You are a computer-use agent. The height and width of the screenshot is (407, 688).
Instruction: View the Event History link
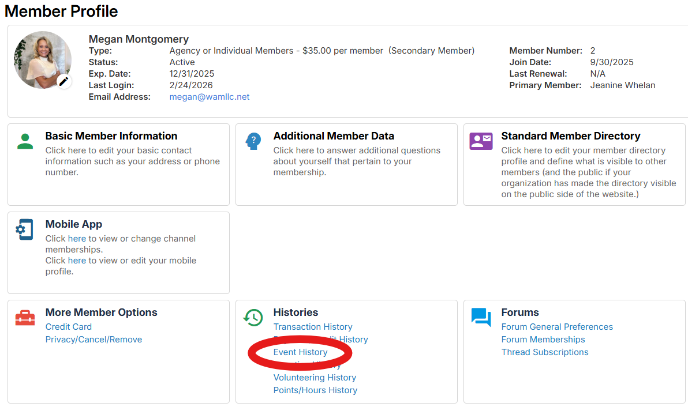300,352
